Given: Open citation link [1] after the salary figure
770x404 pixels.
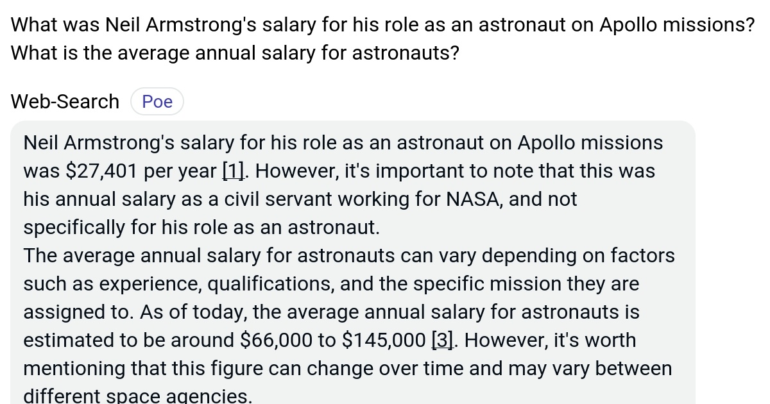Looking at the screenshot, I should [232, 171].
